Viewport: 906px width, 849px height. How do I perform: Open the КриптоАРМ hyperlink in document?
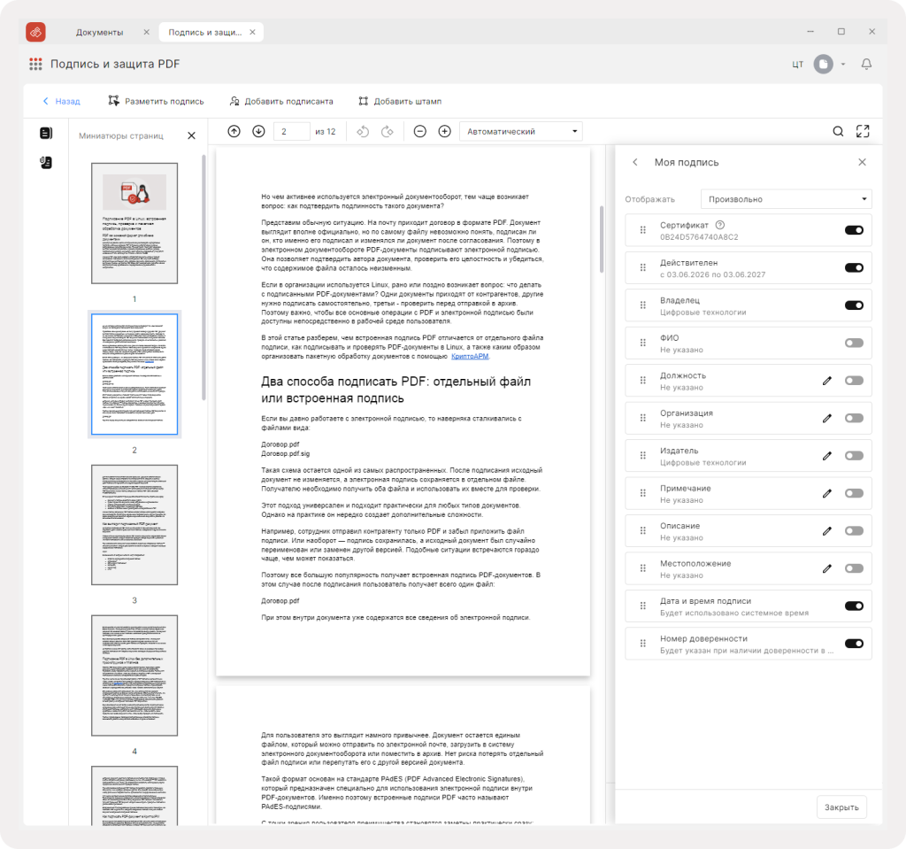coord(470,356)
